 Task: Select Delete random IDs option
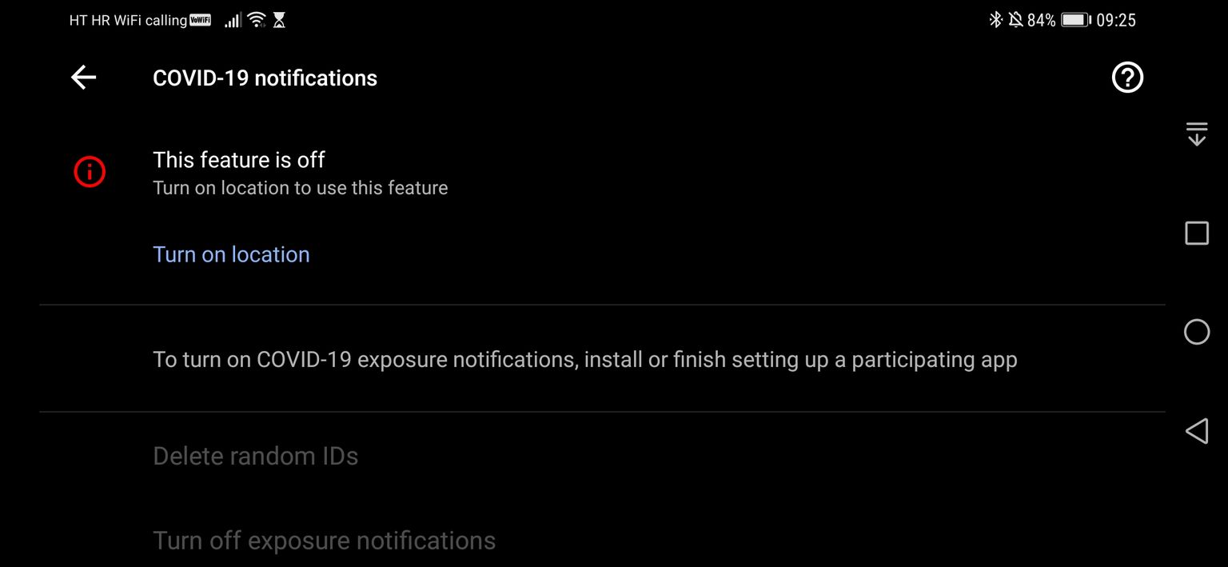click(255, 456)
